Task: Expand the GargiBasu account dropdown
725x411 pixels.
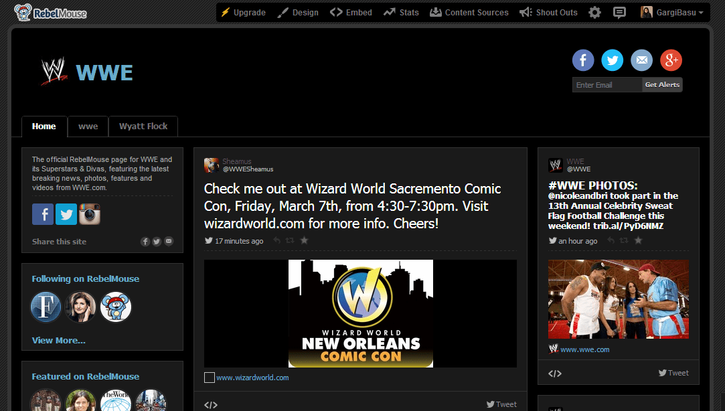Action: [x=672, y=13]
